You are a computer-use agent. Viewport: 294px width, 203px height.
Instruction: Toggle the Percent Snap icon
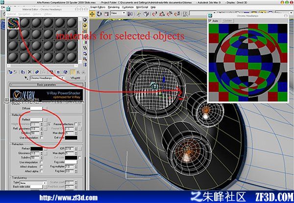point(170,14)
